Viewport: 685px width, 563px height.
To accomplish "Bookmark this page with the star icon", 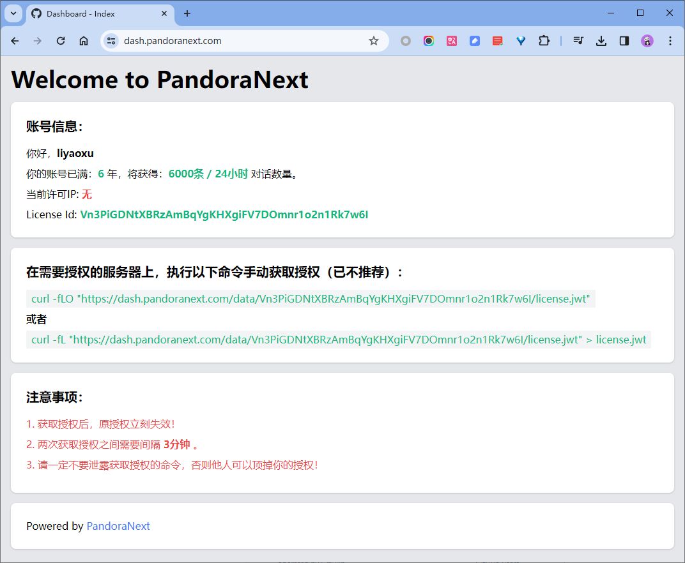I will pyautogui.click(x=374, y=41).
